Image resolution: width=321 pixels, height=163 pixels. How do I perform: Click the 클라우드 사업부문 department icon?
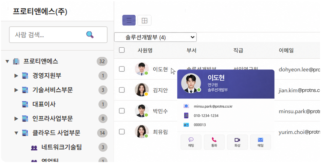pos(25,133)
